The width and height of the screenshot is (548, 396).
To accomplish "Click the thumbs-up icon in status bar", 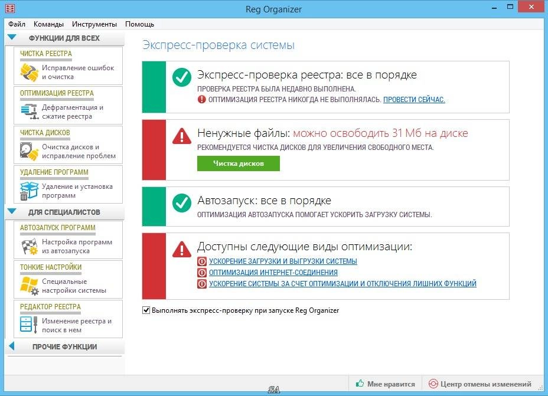I will 360,384.
